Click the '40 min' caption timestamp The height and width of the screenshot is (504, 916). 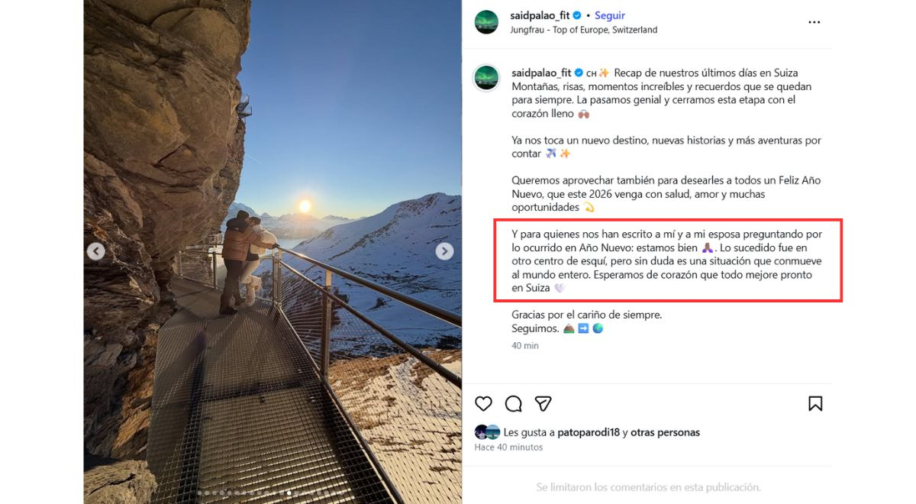click(525, 346)
